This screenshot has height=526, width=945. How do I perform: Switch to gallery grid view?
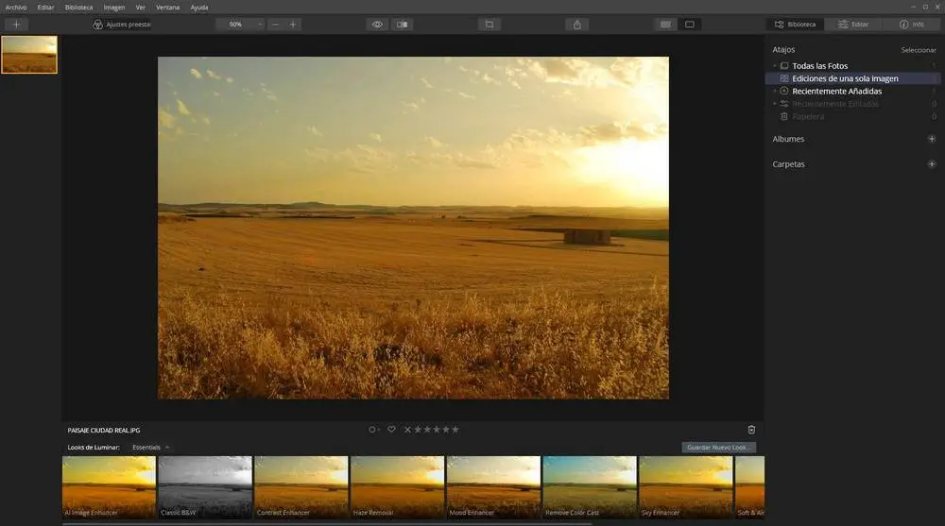coord(665,25)
